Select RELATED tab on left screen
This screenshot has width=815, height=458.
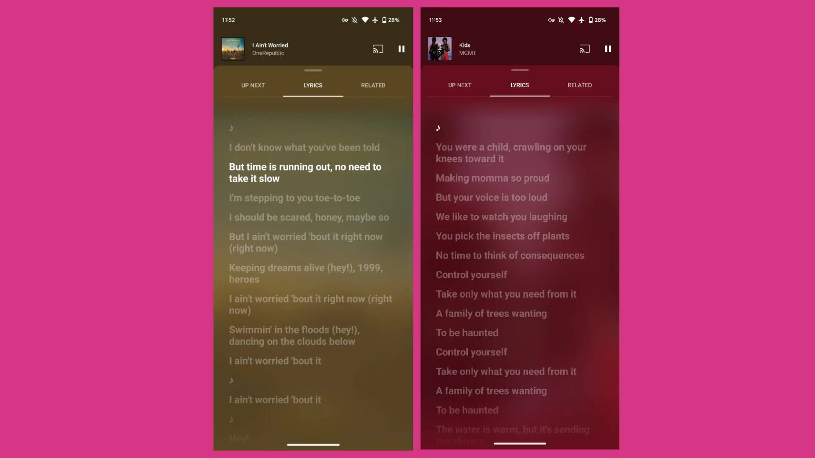(x=373, y=85)
